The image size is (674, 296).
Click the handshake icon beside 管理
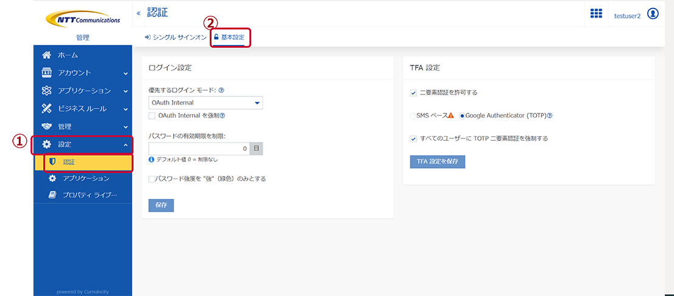pos(46,127)
